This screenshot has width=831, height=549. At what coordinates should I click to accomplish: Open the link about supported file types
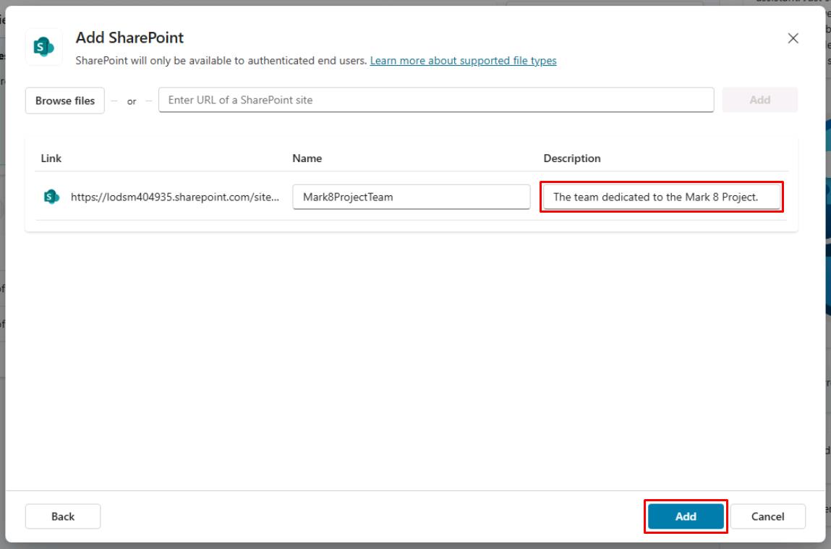point(463,61)
